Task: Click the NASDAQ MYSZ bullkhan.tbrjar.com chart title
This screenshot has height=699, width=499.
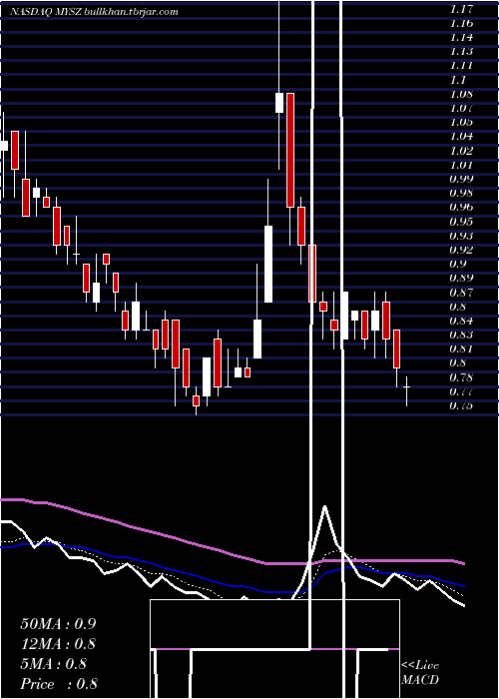Action: click(x=94, y=12)
